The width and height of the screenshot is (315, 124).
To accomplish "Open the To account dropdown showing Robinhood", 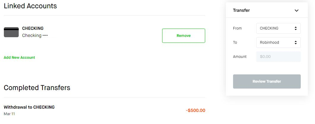I will click(278, 42).
